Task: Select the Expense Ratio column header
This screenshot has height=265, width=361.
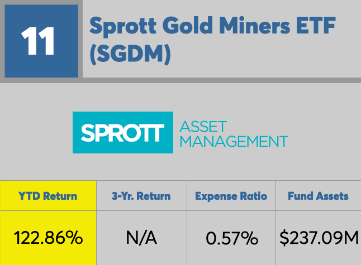Action: 231,196
